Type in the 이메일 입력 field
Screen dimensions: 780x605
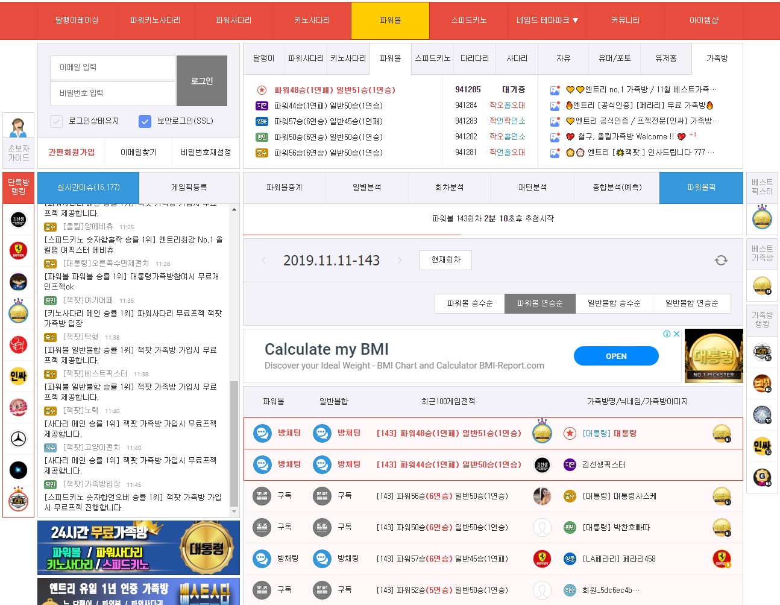pyautogui.click(x=112, y=68)
